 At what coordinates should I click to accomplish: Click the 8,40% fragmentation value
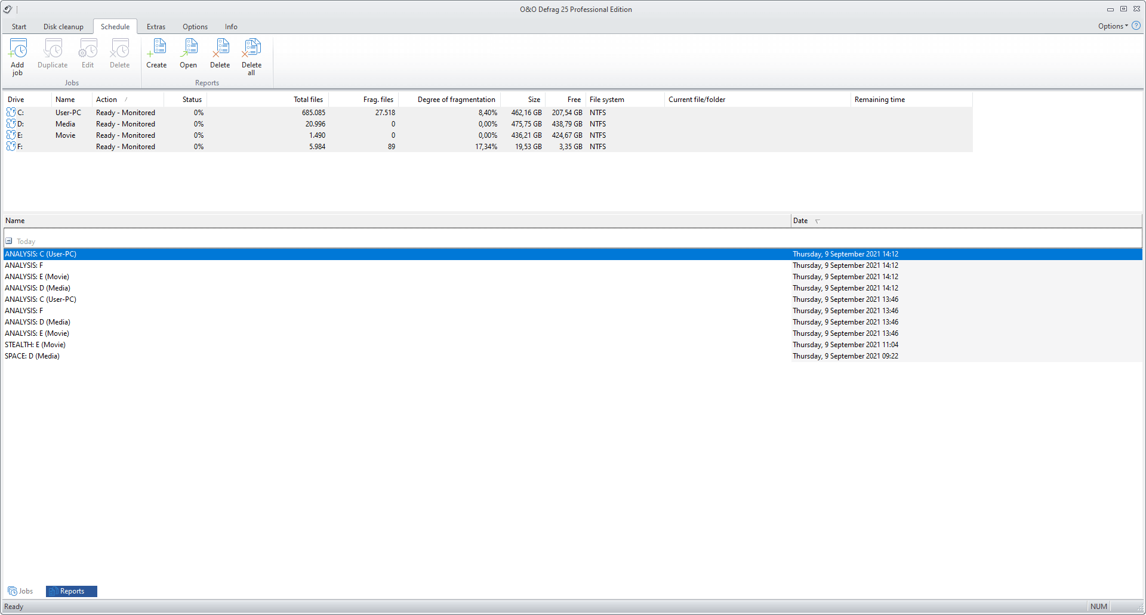pos(488,113)
